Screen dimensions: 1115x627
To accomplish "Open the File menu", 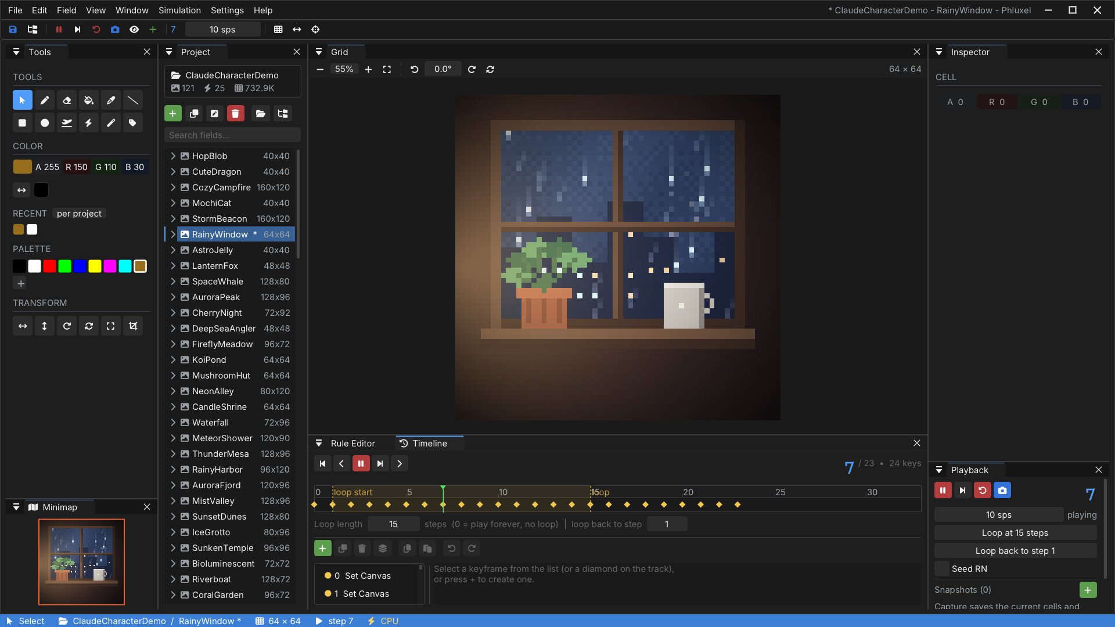I will point(15,10).
